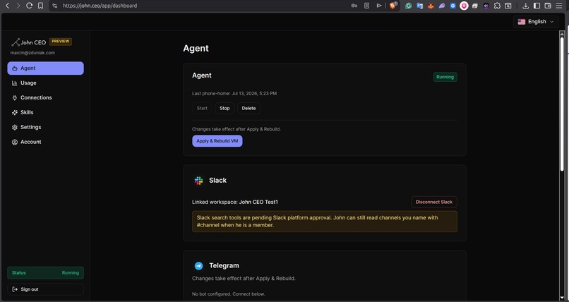Open the translate extension icon
This screenshot has height=302, width=569.
pyautogui.click(x=419, y=6)
